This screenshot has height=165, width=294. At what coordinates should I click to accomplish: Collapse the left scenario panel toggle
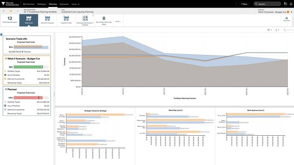pos(1,34)
